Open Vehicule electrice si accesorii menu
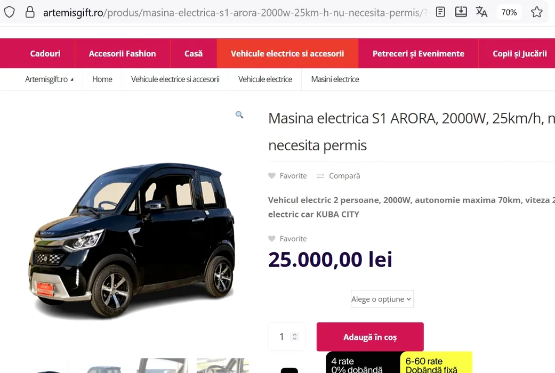The image size is (555, 373). 287,53
